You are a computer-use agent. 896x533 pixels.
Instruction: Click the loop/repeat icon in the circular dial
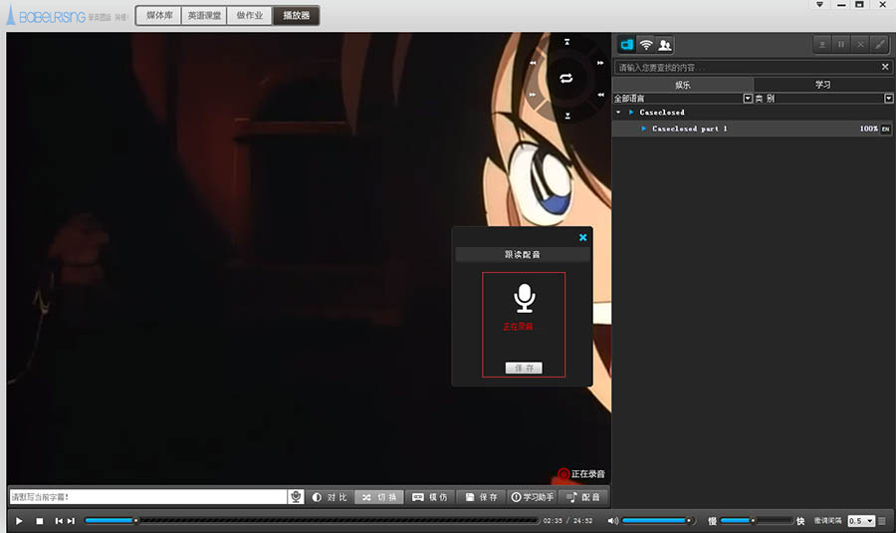tap(566, 79)
